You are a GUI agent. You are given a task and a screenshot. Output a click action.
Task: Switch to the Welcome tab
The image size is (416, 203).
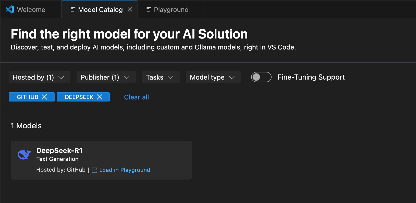tap(31, 9)
